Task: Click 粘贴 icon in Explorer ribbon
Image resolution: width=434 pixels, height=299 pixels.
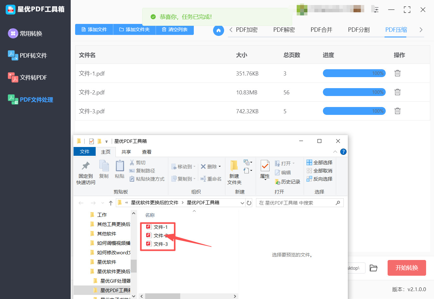Action: click(x=120, y=166)
